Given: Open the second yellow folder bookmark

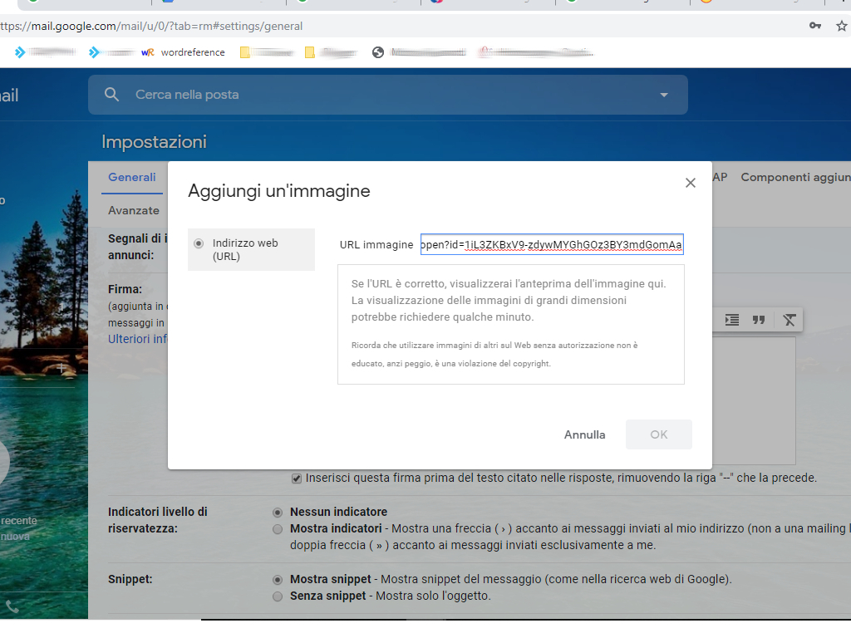Looking at the screenshot, I should pyautogui.click(x=310, y=52).
